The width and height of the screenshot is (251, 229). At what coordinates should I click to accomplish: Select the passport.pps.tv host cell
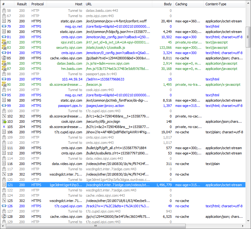70,106
